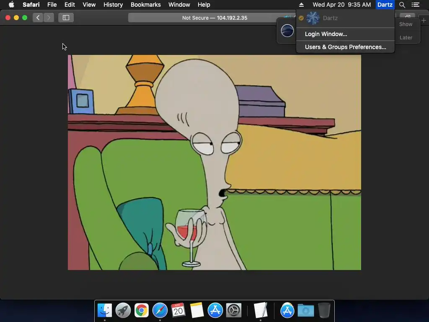Open Notification Center list icon

pyautogui.click(x=415, y=5)
